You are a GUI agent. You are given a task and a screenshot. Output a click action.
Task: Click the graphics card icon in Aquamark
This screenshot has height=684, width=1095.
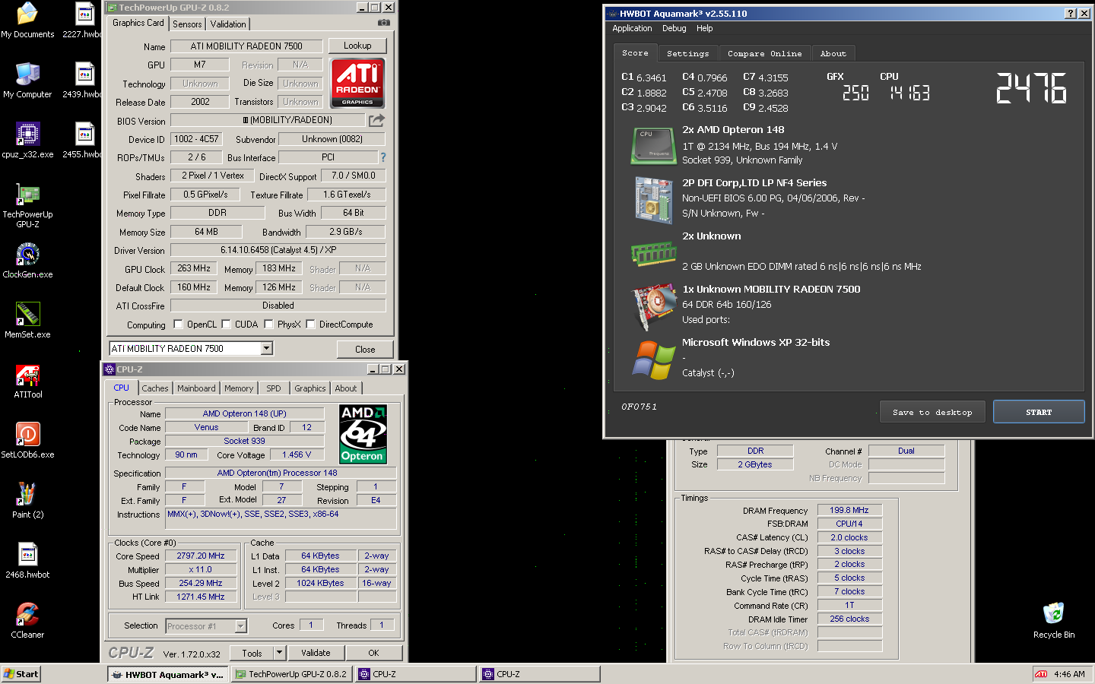coord(653,306)
